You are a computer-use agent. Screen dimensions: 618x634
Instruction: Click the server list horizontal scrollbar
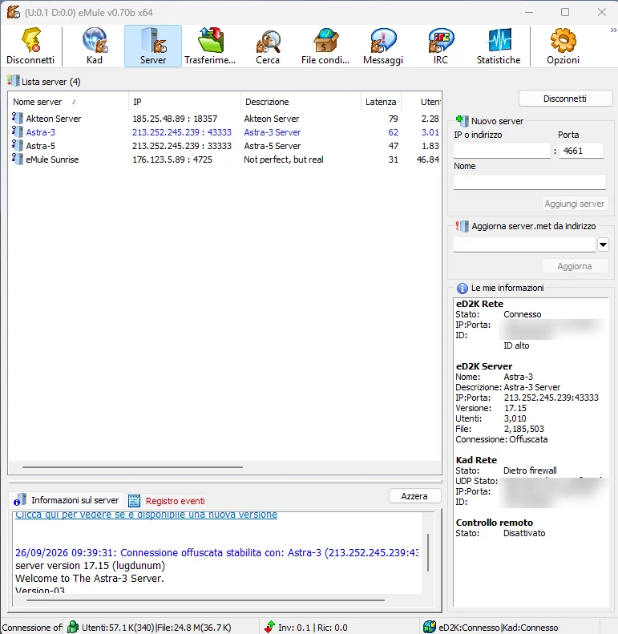click(x=133, y=467)
